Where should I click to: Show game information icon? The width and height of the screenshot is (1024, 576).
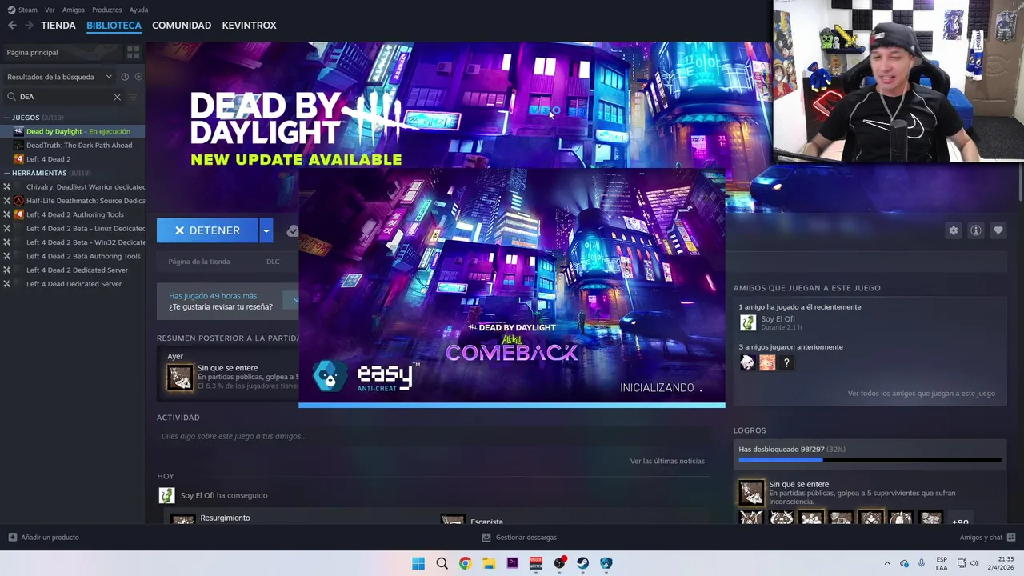point(975,230)
